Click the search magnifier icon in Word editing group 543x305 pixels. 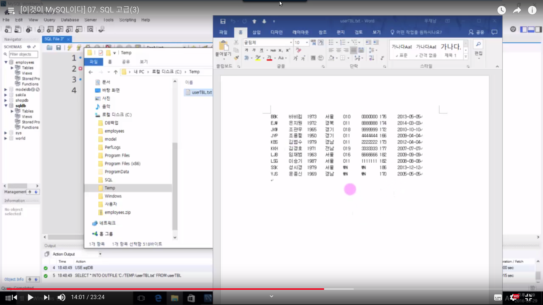478,44
